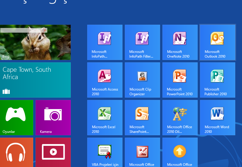Launch the Kamera app tile

point(53,118)
